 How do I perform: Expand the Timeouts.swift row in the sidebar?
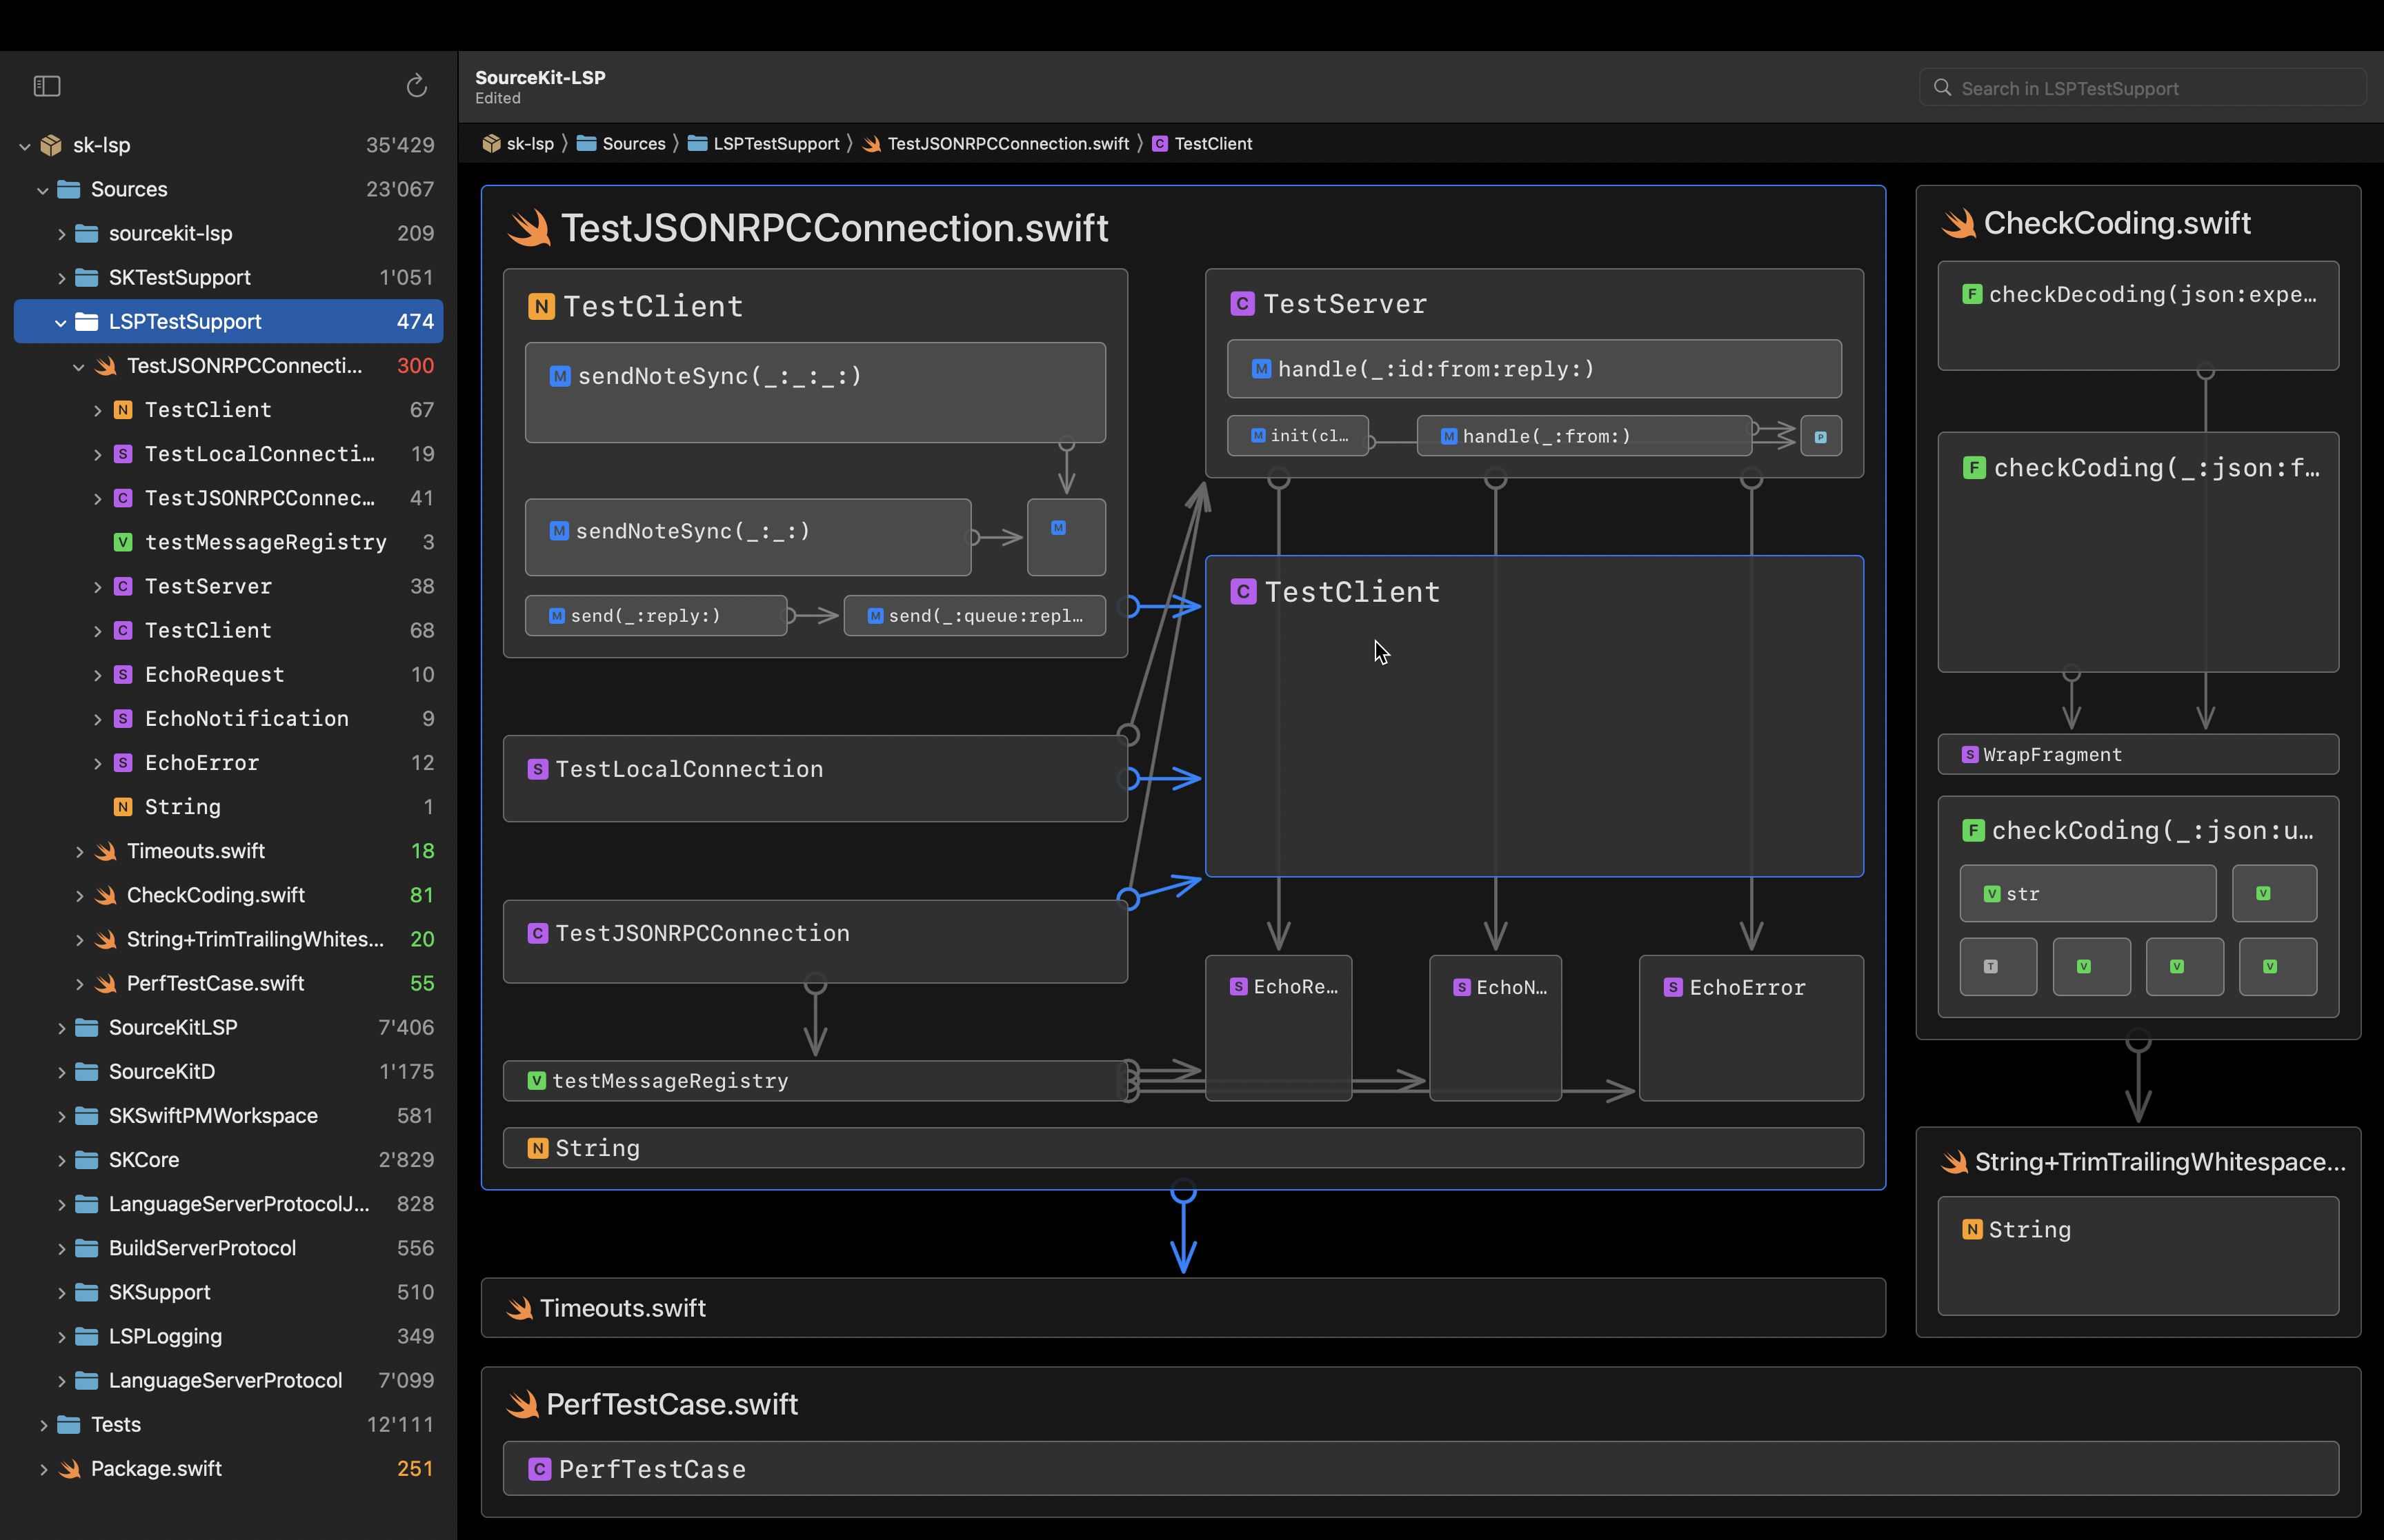[x=79, y=852]
